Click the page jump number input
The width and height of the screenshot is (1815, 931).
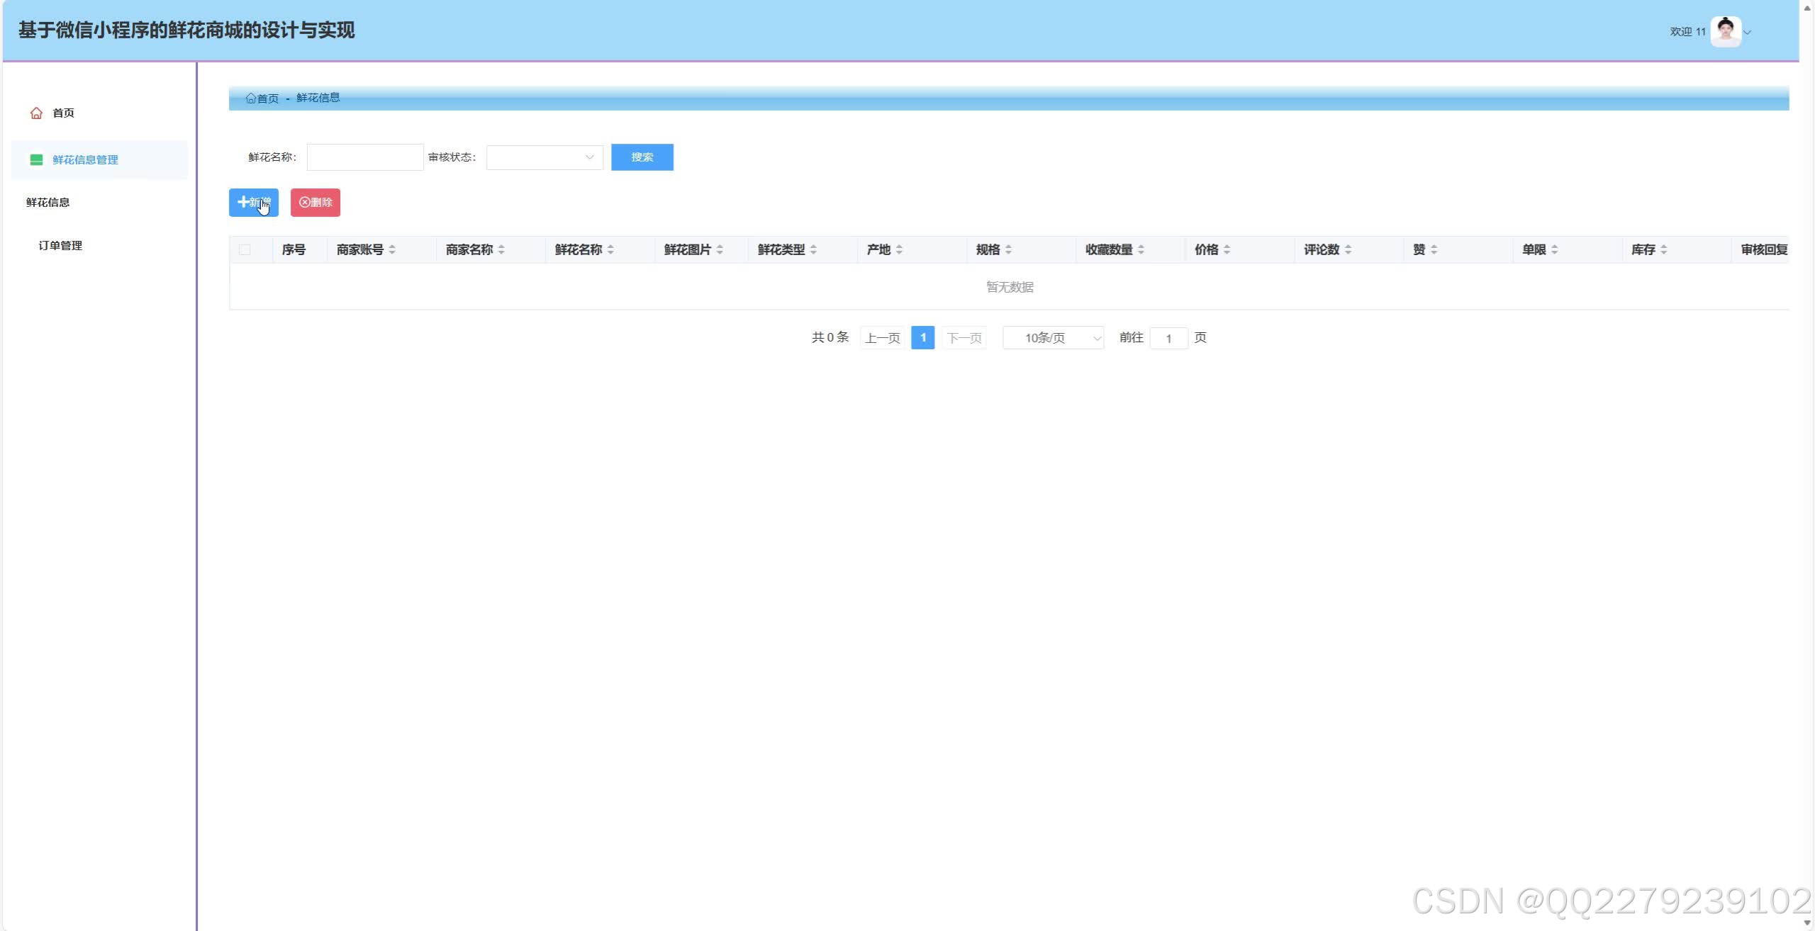(1168, 338)
